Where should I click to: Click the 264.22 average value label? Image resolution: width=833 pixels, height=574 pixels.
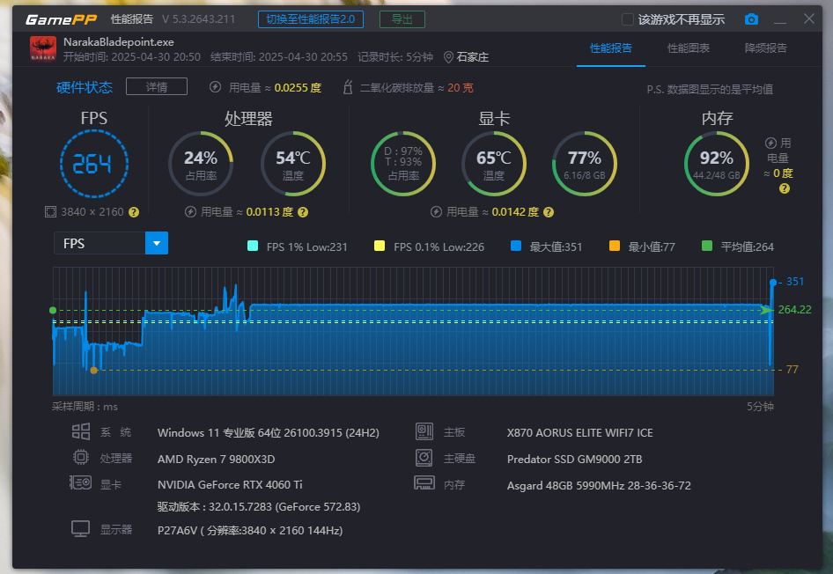click(x=795, y=310)
